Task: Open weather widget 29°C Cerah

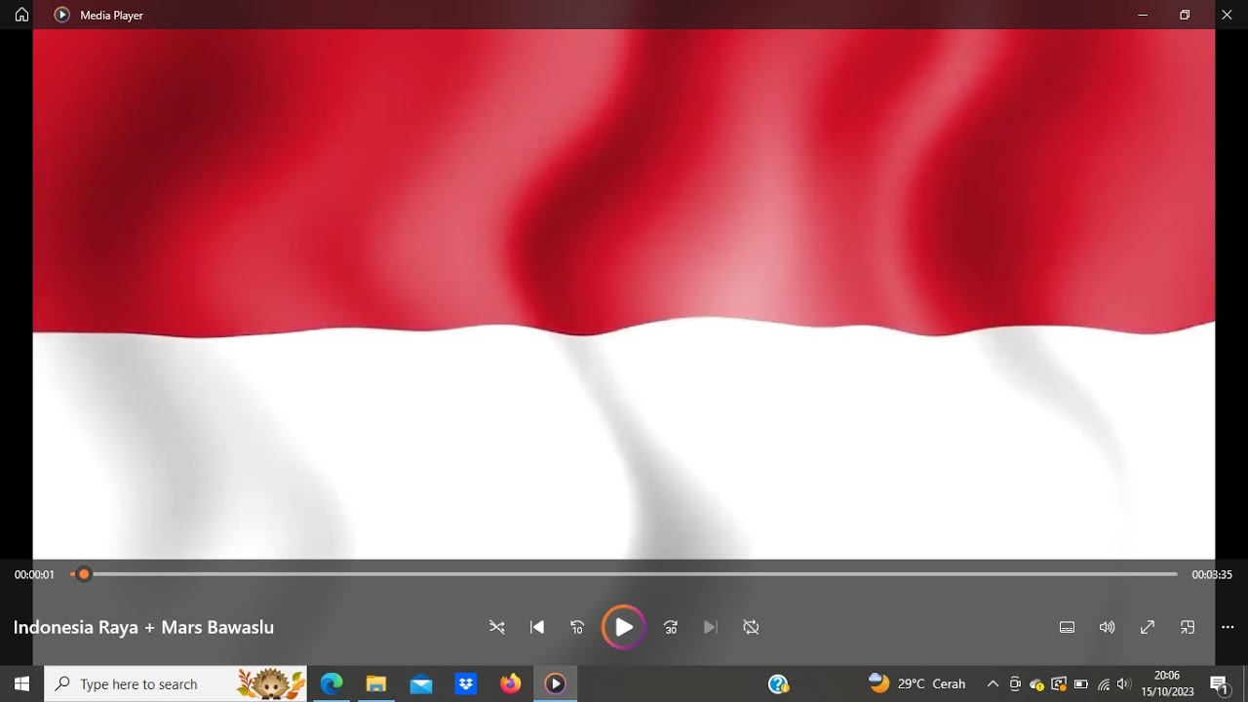Action: tap(916, 683)
